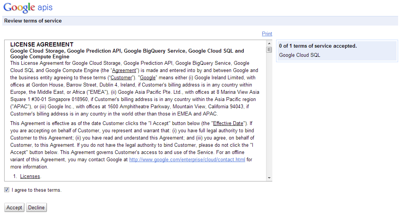Viewport: 400px width, 215px height.
Task: Click the Google apis logo
Action: [x=28, y=8]
